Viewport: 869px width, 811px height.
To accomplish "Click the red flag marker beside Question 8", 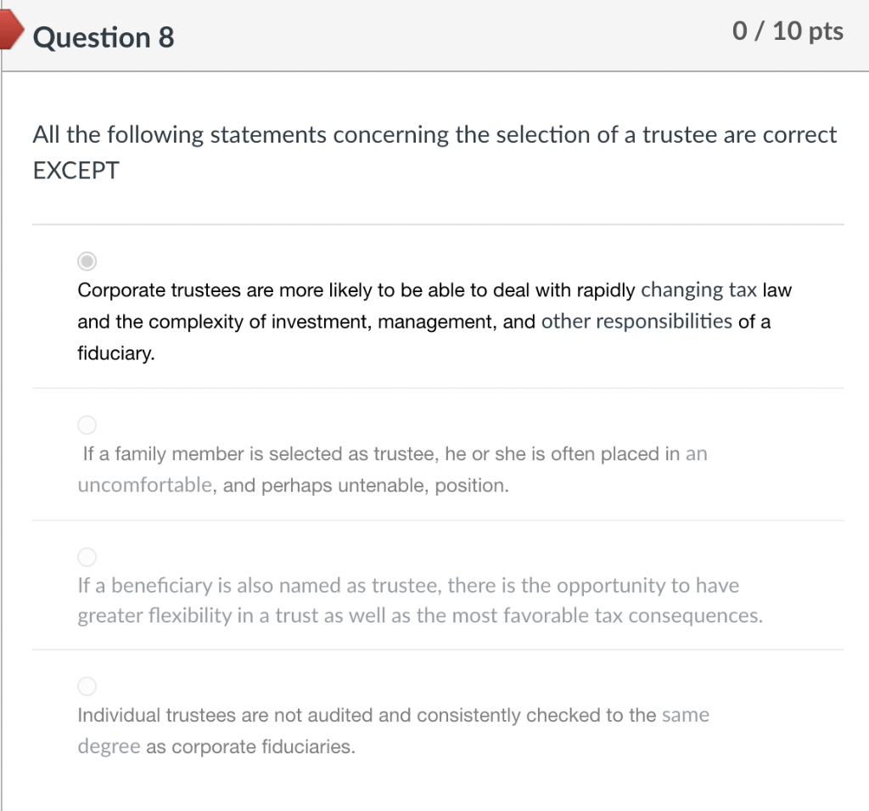I will pos(8,29).
